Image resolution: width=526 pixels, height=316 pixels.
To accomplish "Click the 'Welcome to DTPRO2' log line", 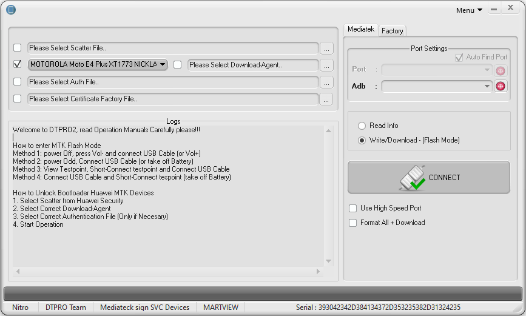I will (x=106, y=130).
